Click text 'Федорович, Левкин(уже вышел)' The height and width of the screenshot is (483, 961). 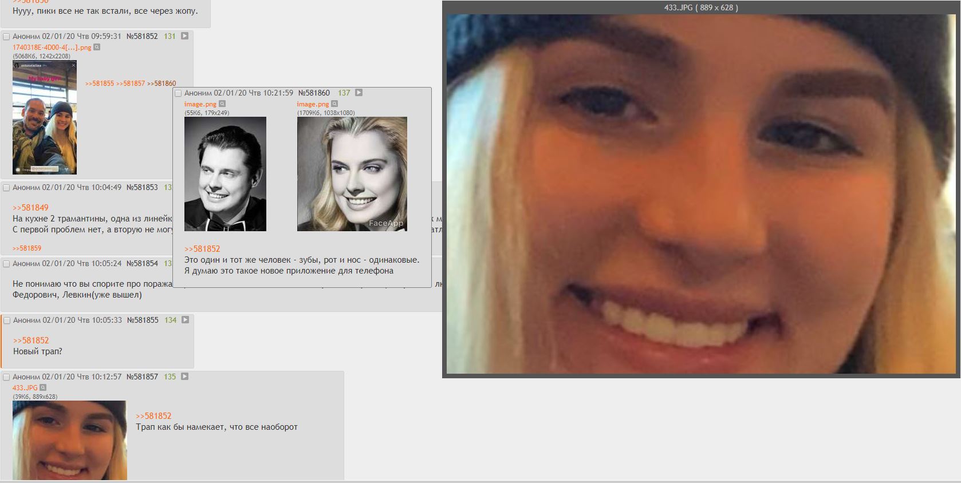pos(77,295)
